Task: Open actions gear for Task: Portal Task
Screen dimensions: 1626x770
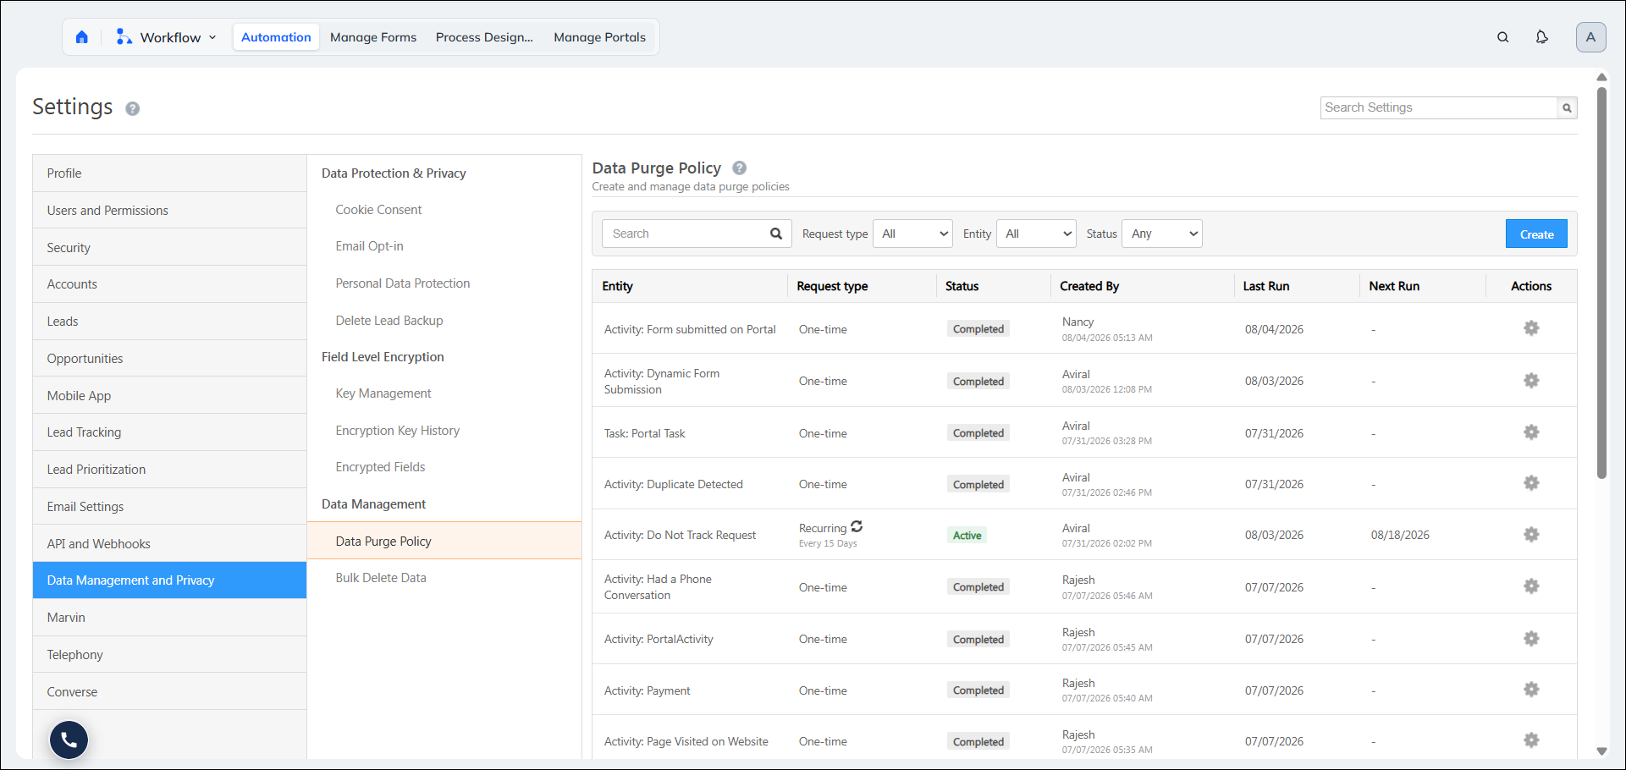Action: [x=1531, y=432]
